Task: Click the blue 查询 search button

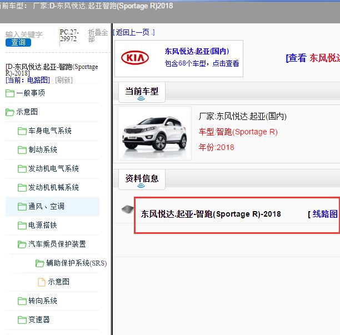Action: click(18, 42)
